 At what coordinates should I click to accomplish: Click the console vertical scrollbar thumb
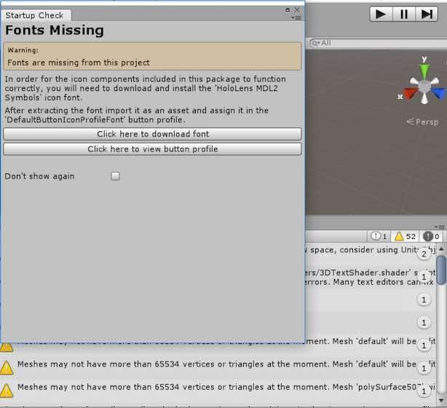click(442, 270)
